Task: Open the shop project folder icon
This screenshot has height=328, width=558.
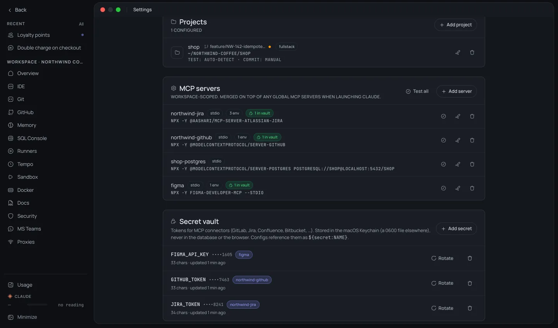Action: (177, 53)
